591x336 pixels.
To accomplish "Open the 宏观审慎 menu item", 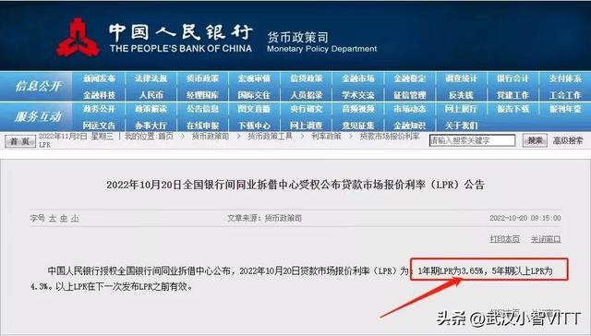I will (x=254, y=78).
